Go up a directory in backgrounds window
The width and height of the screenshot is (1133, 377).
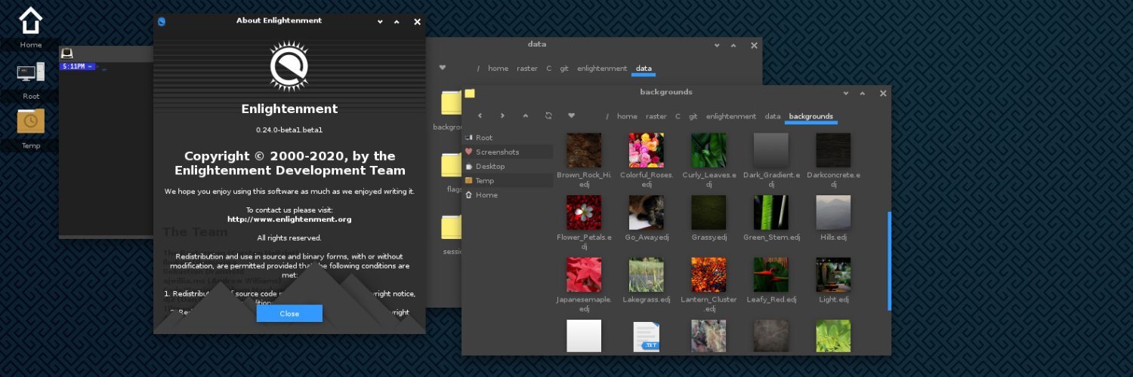526,116
